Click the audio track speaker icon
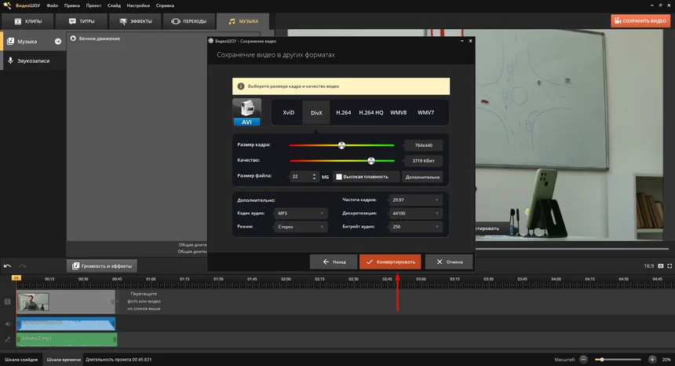The width and height of the screenshot is (675, 366). pos(7,324)
